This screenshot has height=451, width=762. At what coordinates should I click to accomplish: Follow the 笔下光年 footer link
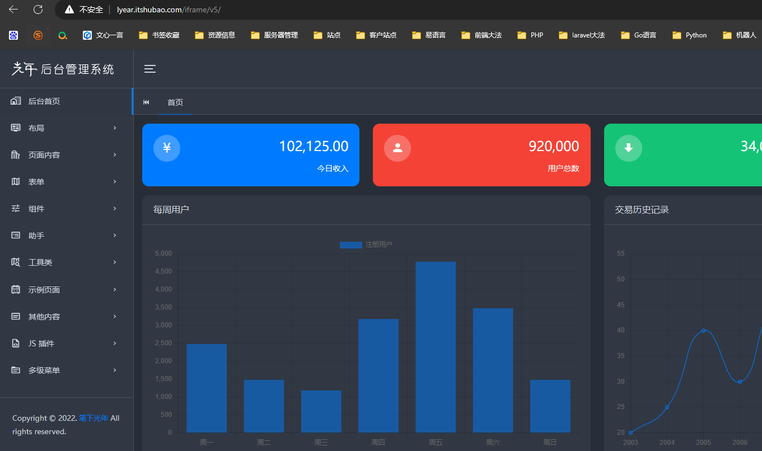coord(94,418)
